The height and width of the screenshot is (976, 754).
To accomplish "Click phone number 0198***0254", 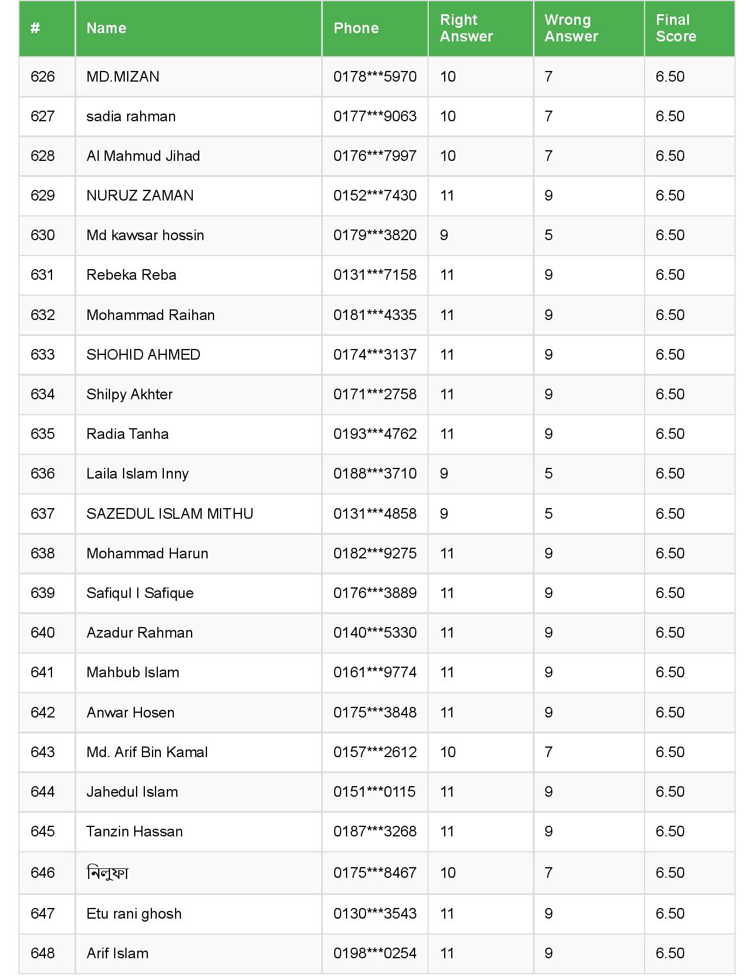I will coord(375,954).
